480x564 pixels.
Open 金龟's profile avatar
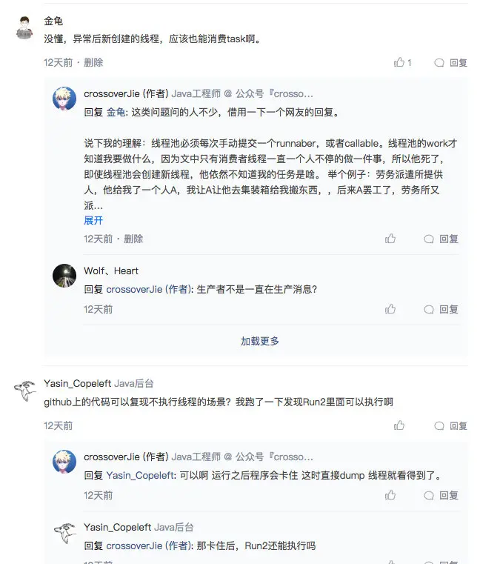point(24,27)
